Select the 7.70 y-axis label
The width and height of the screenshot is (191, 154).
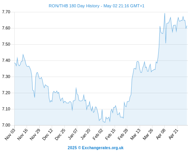[x=6, y=12]
